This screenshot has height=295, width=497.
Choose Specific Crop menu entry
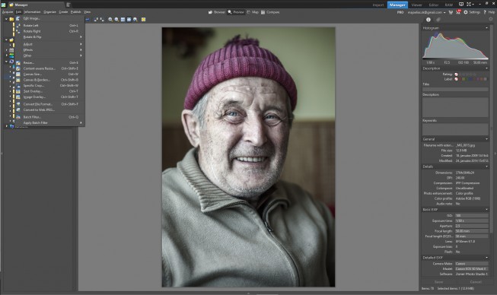tap(50, 85)
